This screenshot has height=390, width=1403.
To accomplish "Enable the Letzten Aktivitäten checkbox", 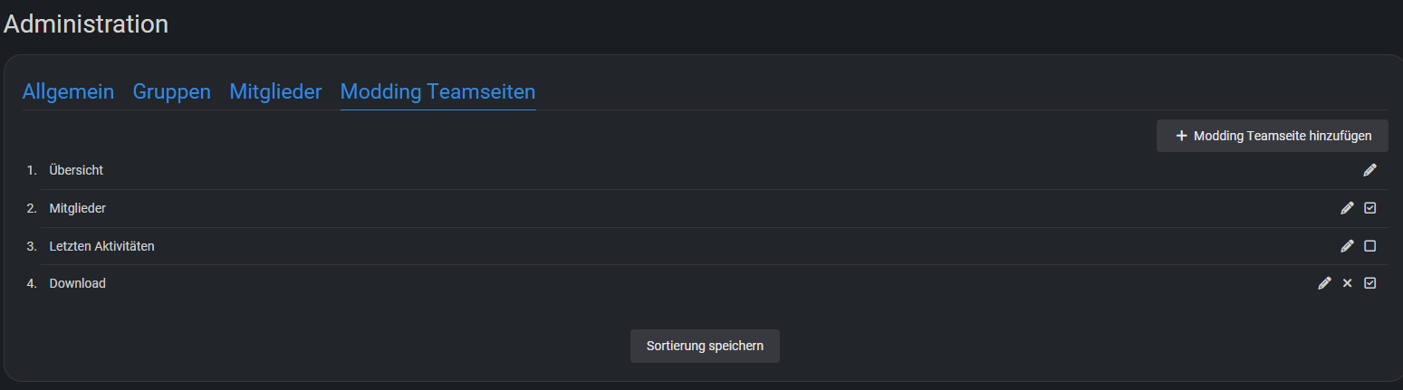I will point(1369,246).
